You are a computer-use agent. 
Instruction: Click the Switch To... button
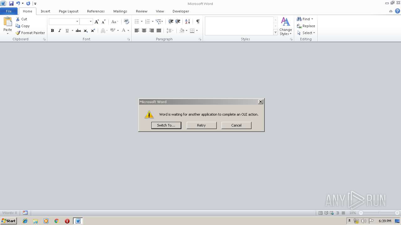[x=166, y=125]
